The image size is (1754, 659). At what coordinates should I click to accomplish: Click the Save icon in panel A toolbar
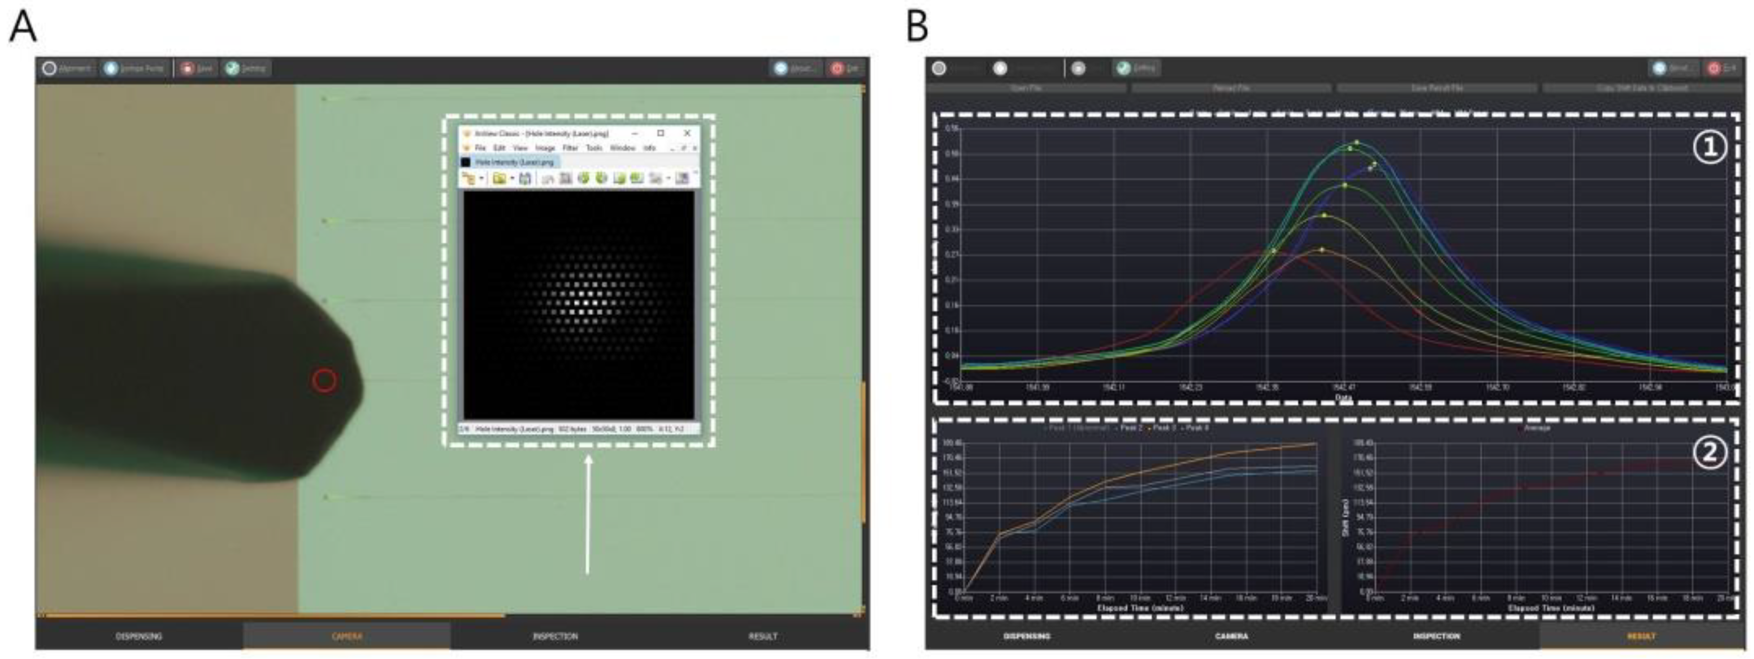(x=187, y=68)
